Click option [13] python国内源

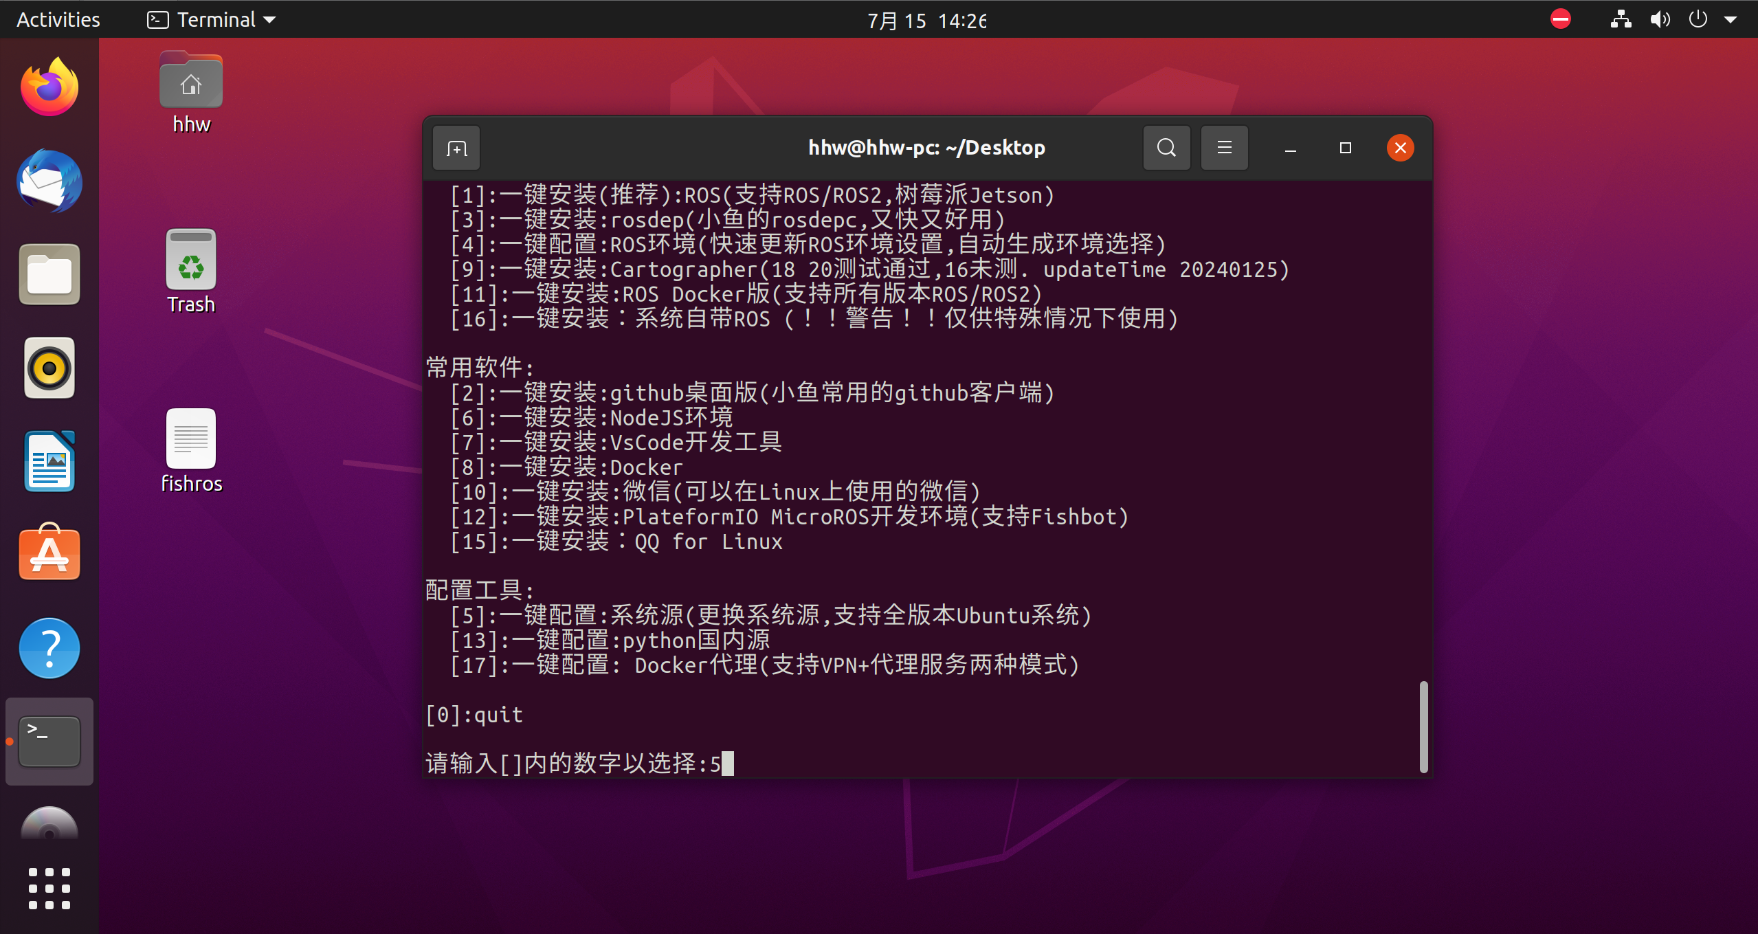click(610, 641)
